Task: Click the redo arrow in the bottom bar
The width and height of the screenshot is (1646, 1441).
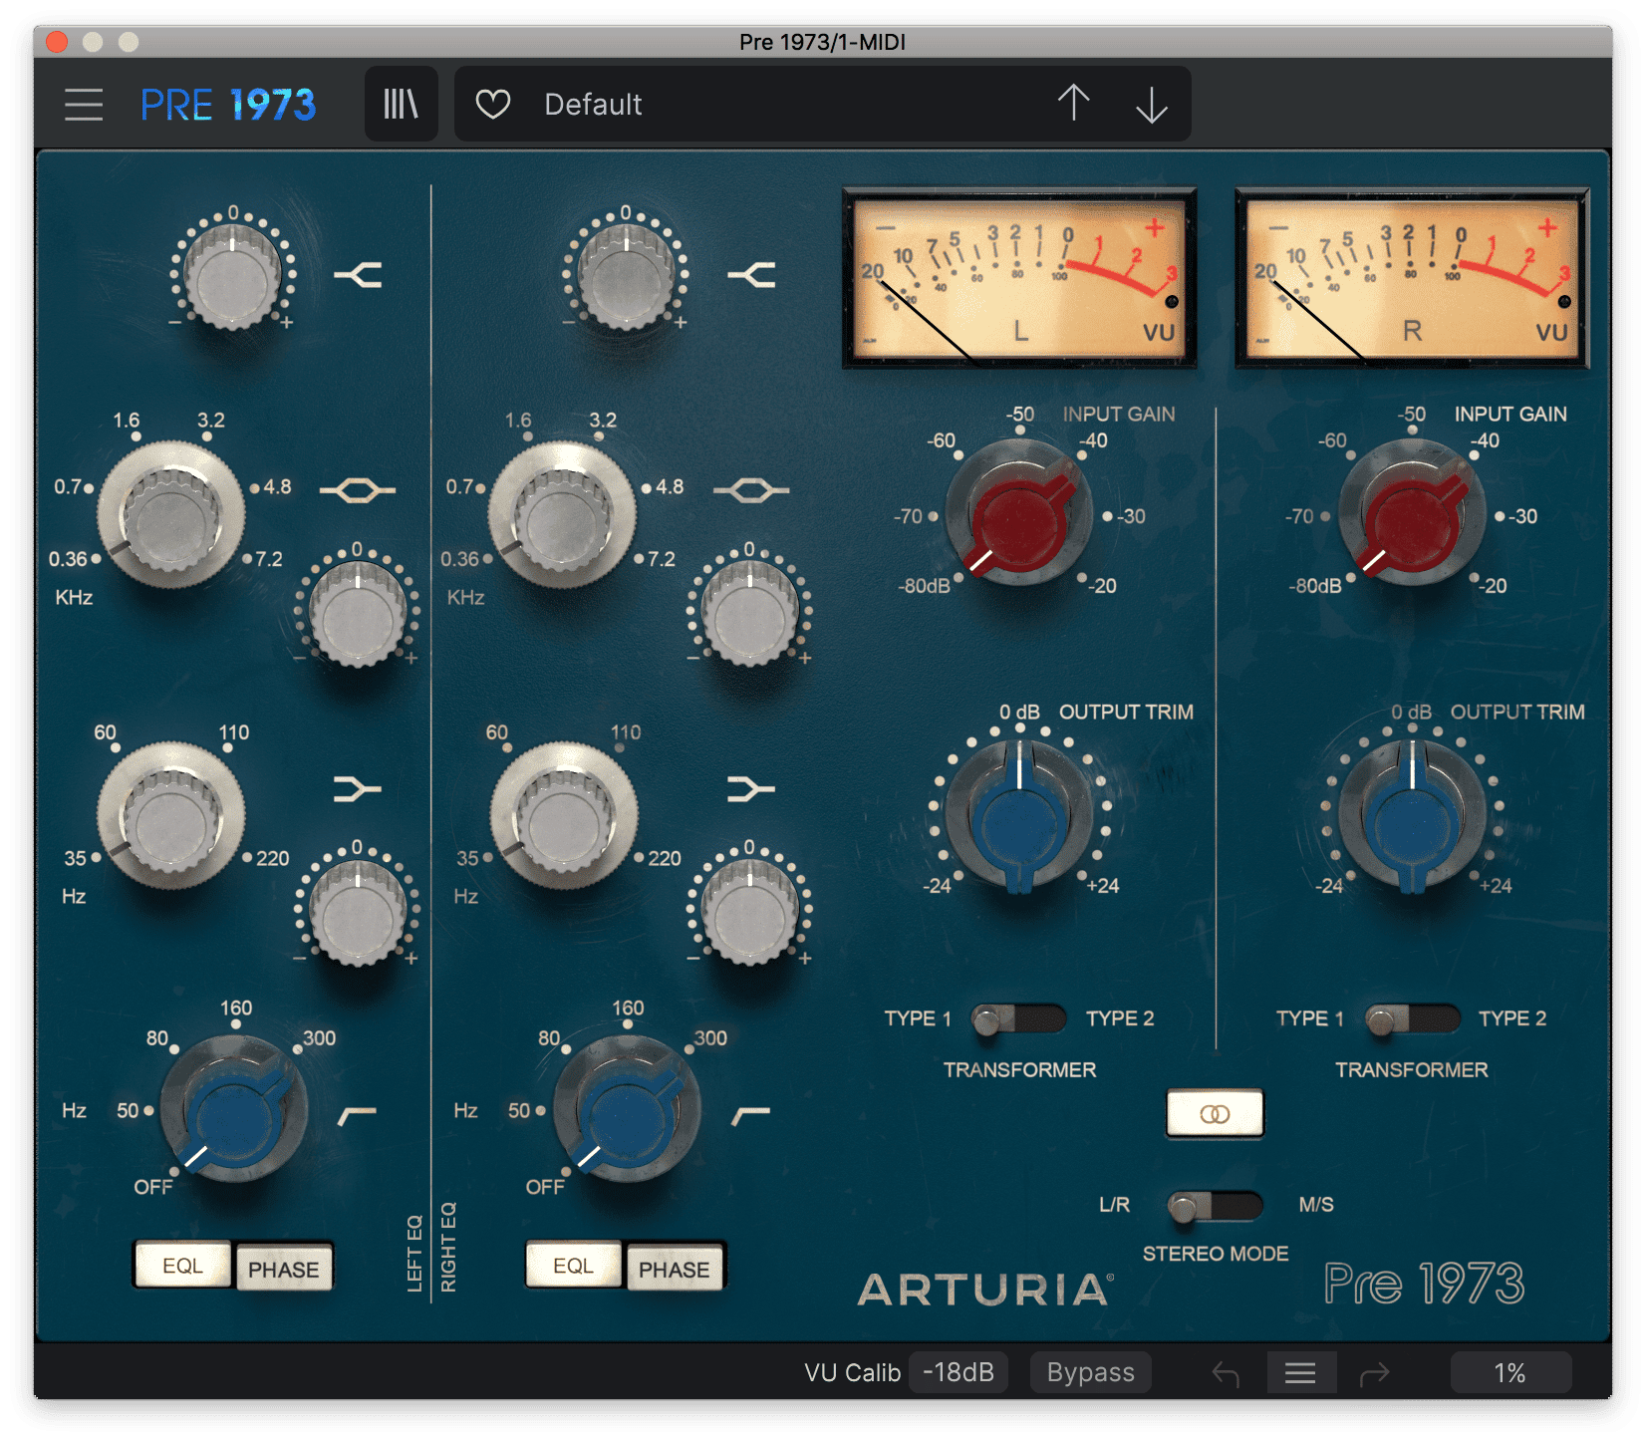Action: [x=1372, y=1372]
